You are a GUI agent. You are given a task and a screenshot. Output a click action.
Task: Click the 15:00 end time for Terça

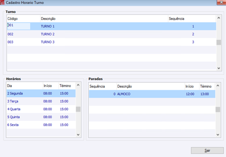[64, 101]
